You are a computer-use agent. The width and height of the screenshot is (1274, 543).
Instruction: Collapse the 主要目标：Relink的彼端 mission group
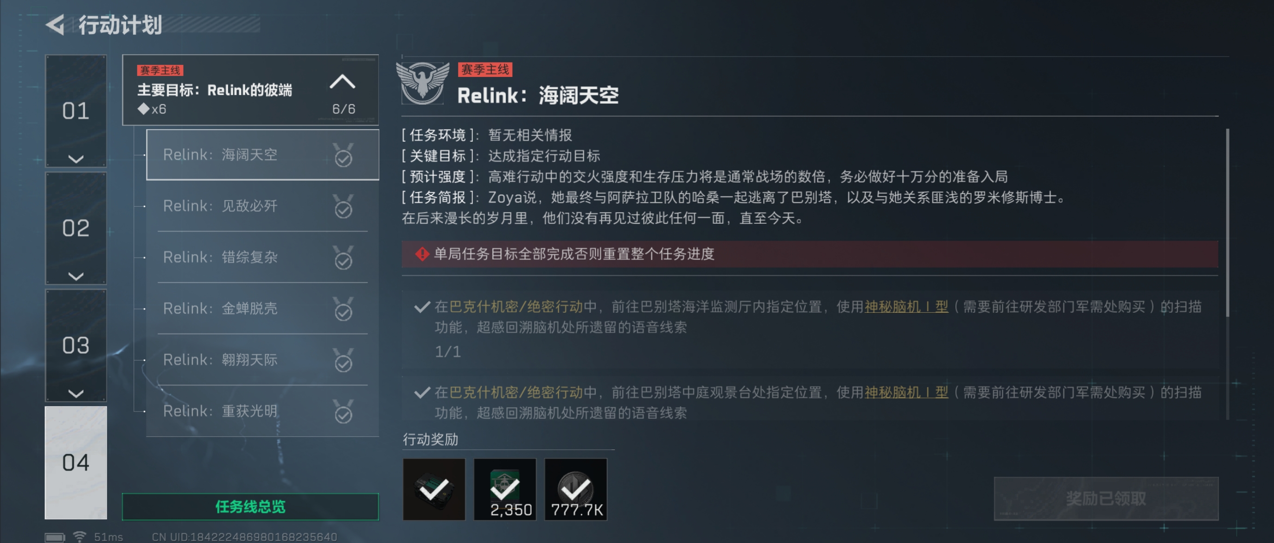[x=342, y=82]
